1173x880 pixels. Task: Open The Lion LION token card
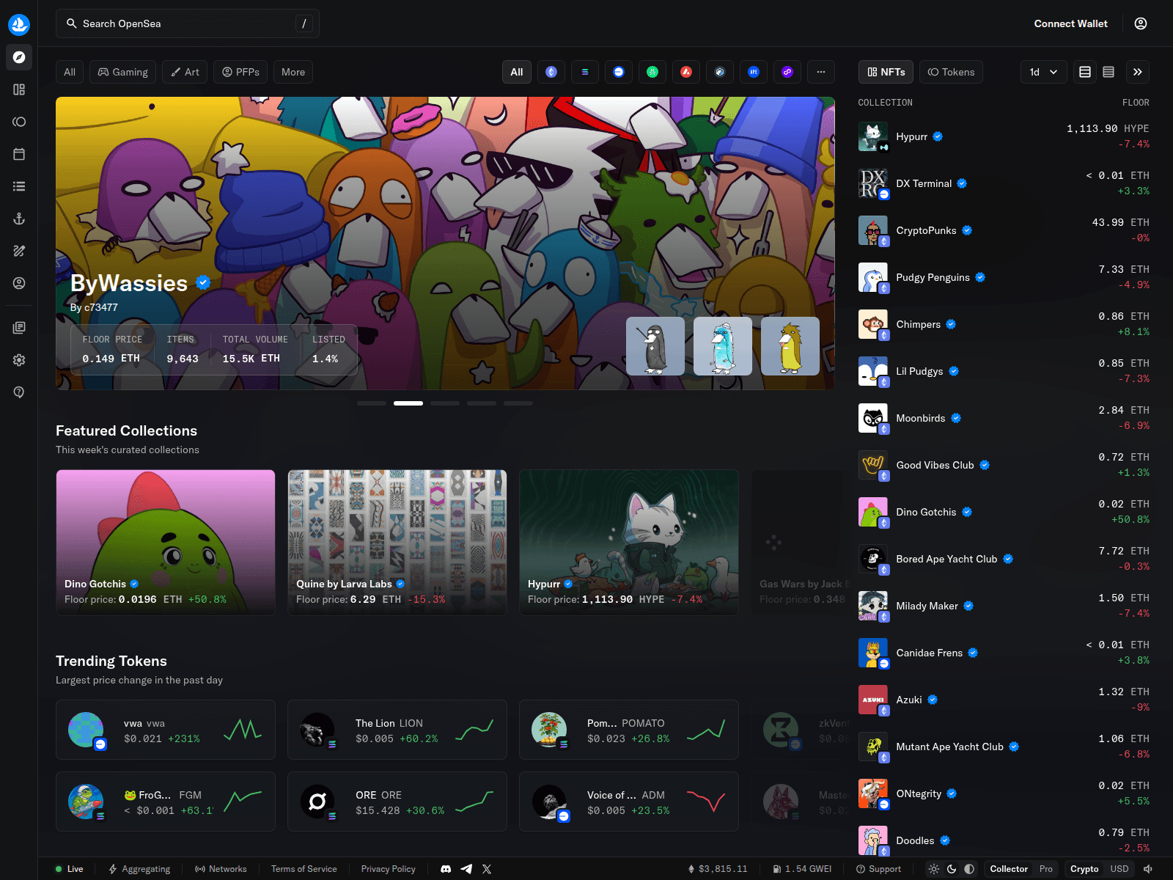[x=397, y=730]
